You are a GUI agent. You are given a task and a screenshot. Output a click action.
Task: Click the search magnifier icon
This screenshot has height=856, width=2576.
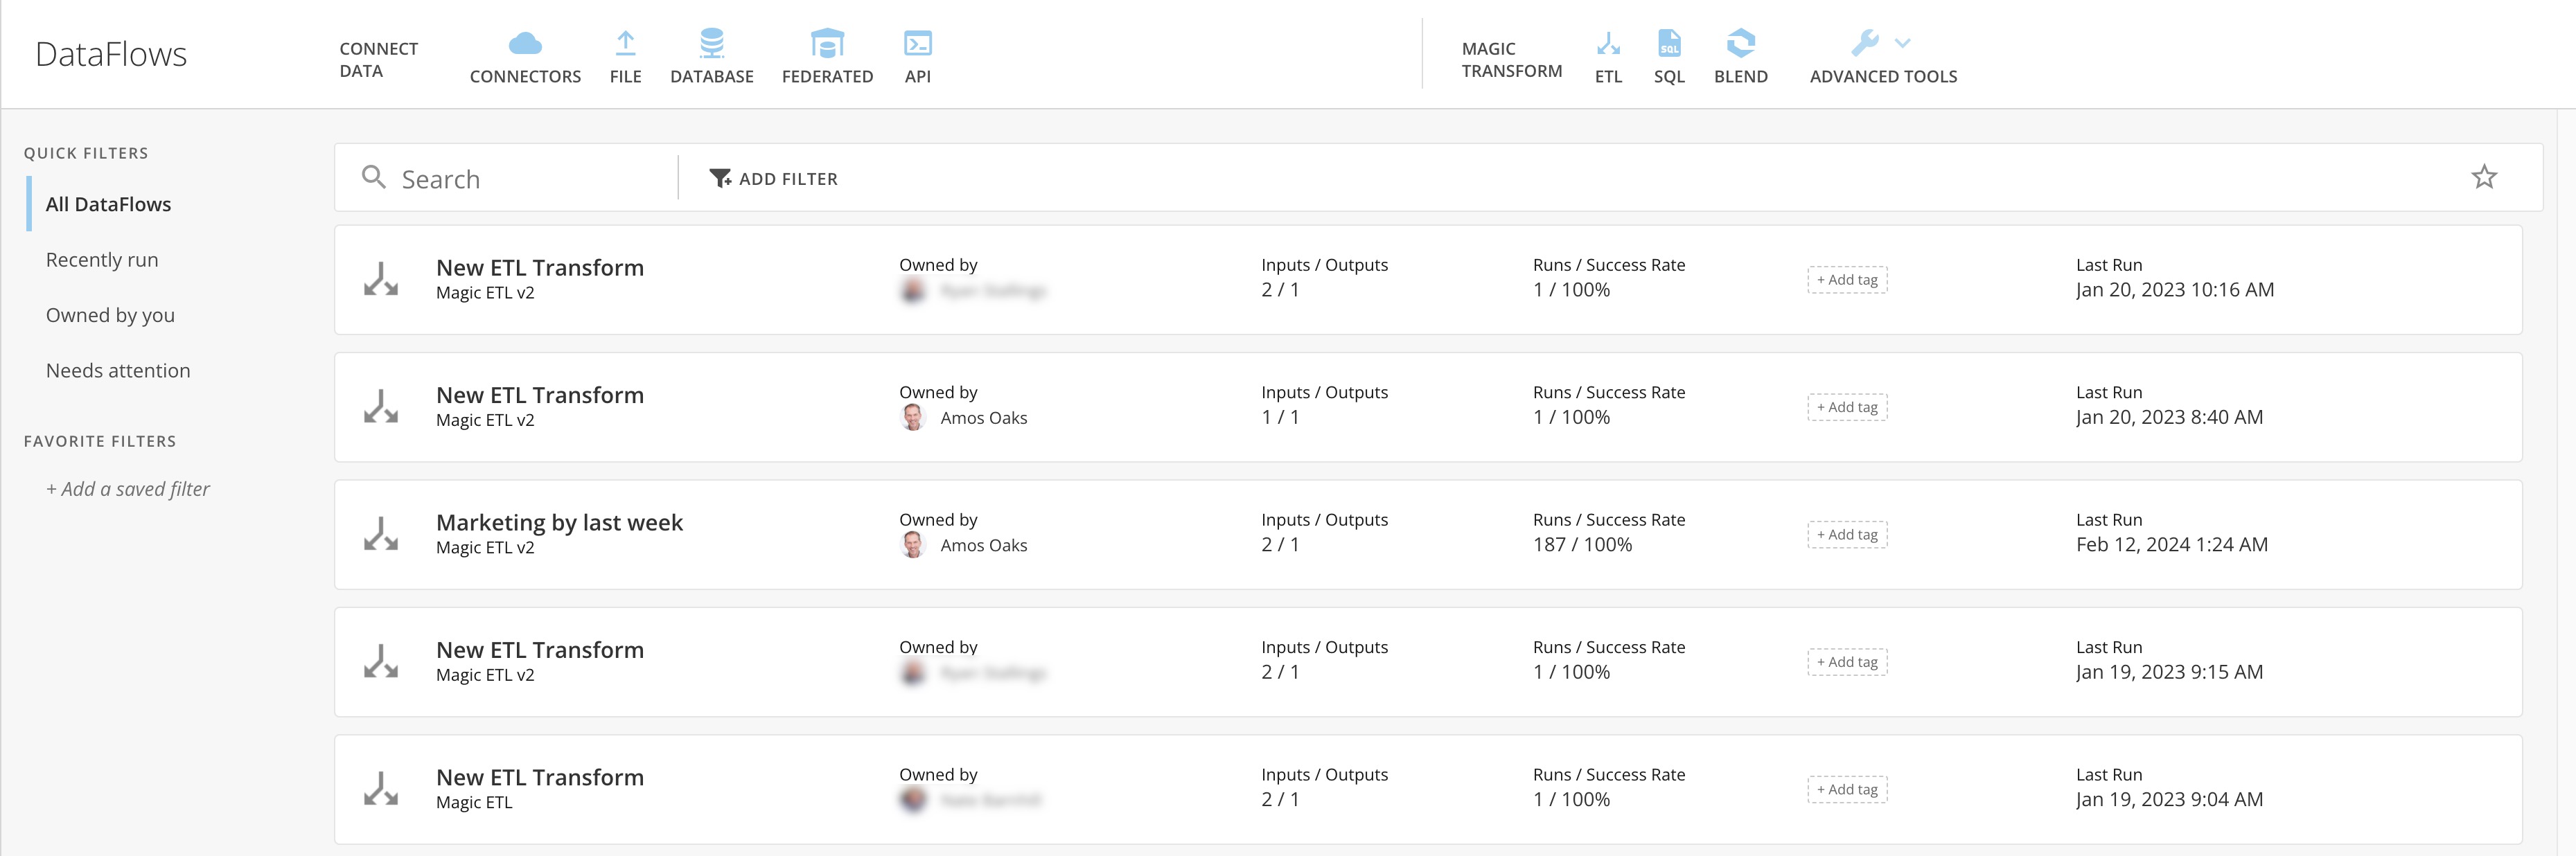[375, 177]
